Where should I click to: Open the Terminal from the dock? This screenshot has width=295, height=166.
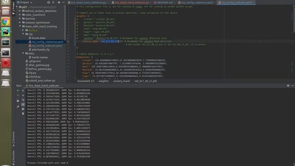[x=6, y=53]
